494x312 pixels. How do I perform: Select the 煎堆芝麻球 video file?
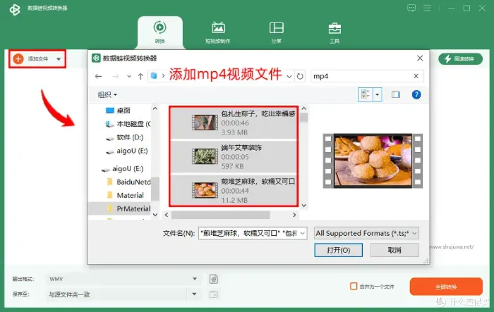click(x=233, y=190)
